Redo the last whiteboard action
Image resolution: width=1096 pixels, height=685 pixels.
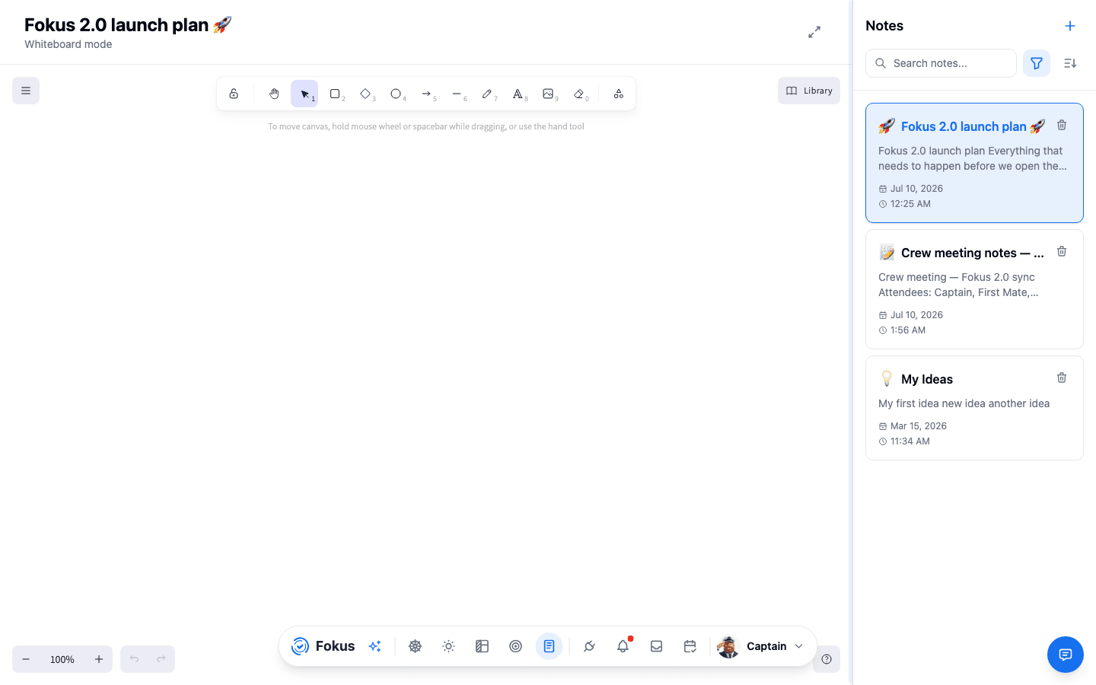(161, 659)
